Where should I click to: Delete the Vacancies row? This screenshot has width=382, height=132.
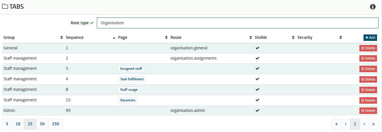click(368, 100)
